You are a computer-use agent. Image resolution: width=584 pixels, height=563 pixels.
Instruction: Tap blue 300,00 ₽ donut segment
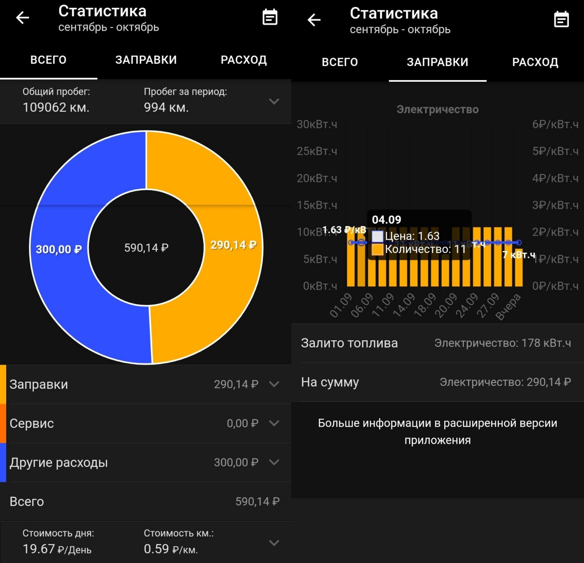coord(59,249)
